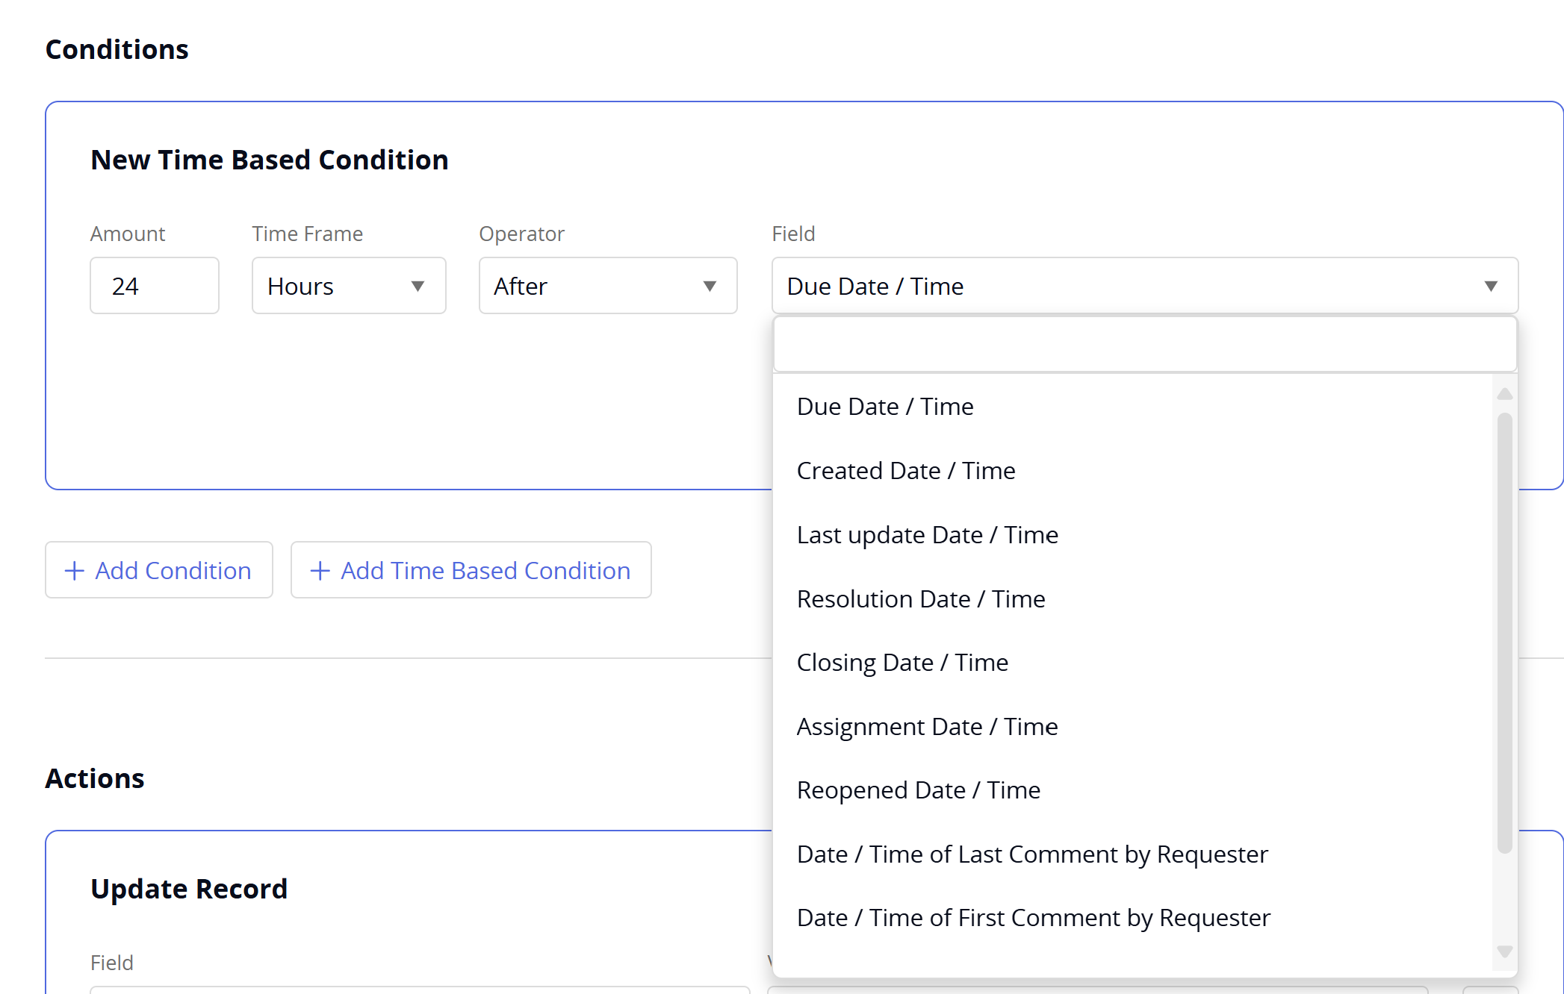Choose Date / Time of First Comment by Requester
This screenshot has height=994, width=1564.
(x=1033, y=918)
